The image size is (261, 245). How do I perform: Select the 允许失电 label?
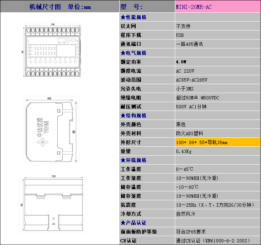click(x=131, y=89)
